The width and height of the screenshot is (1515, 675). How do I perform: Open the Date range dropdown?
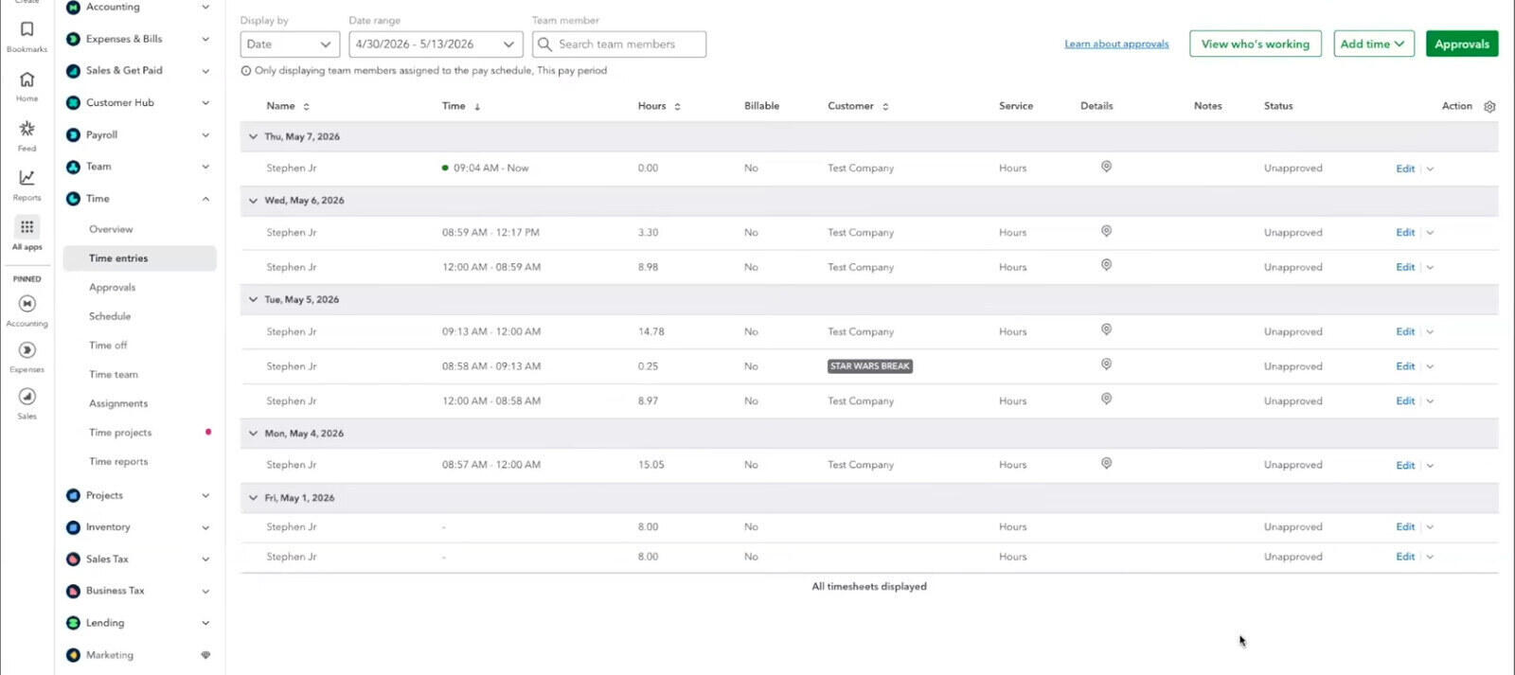coord(436,44)
